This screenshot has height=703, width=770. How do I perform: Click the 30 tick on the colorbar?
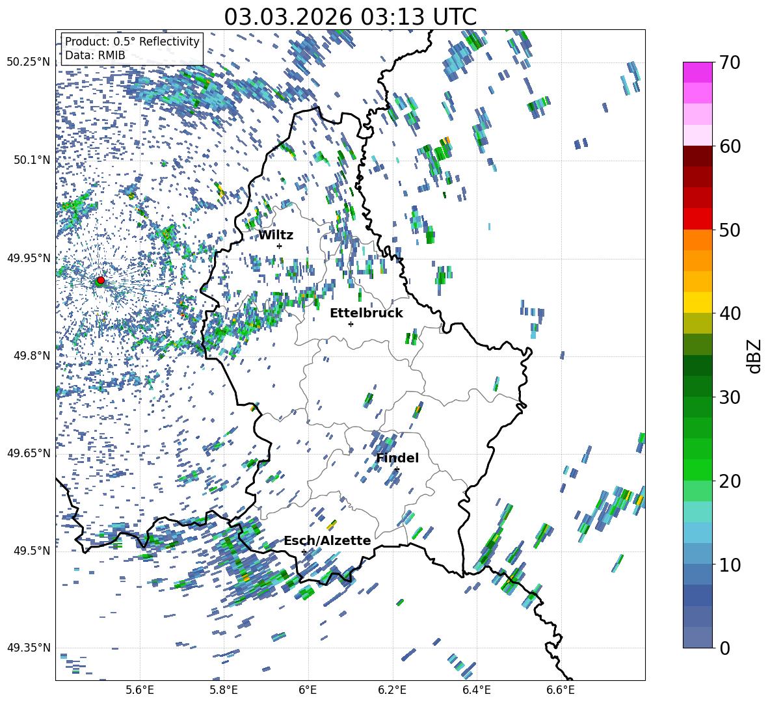(730, 397)
